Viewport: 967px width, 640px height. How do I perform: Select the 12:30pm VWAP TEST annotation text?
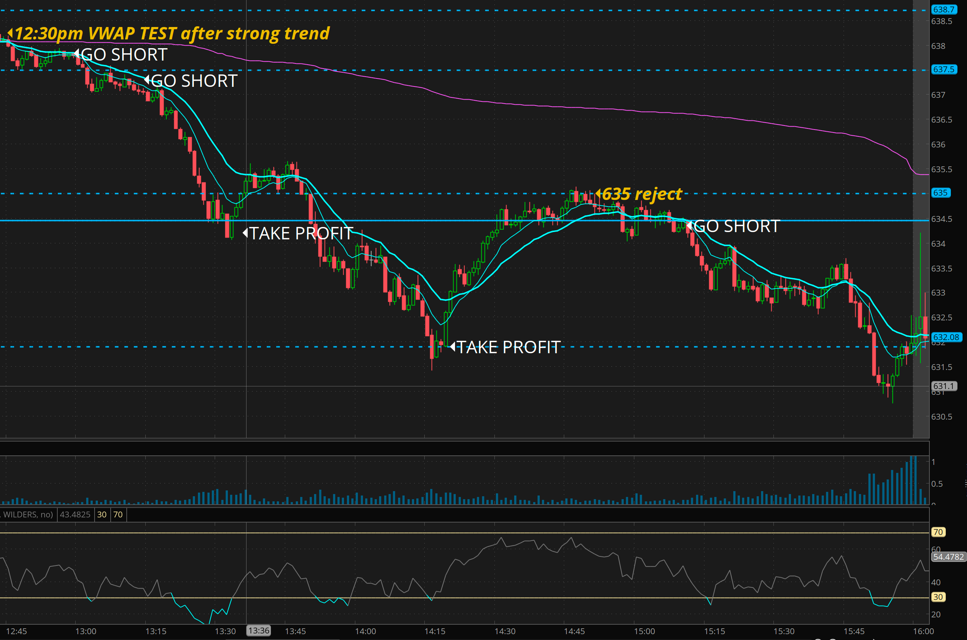pos(172,33)
